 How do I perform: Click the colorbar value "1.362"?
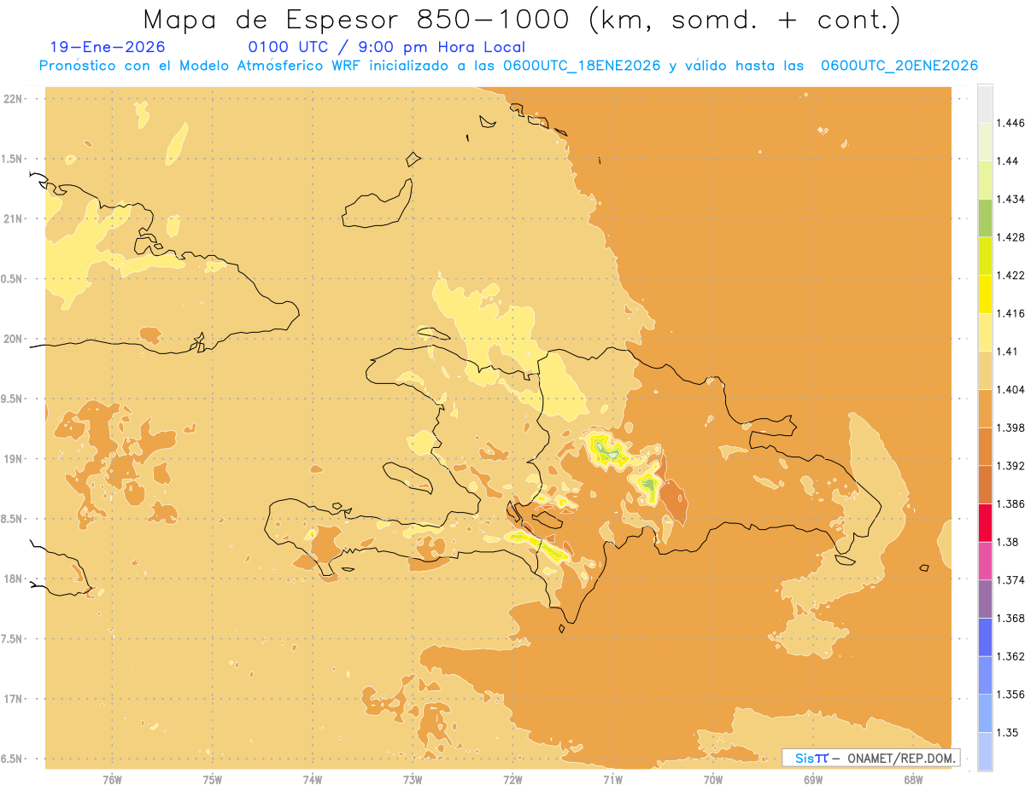click(x=1010, y=656)
